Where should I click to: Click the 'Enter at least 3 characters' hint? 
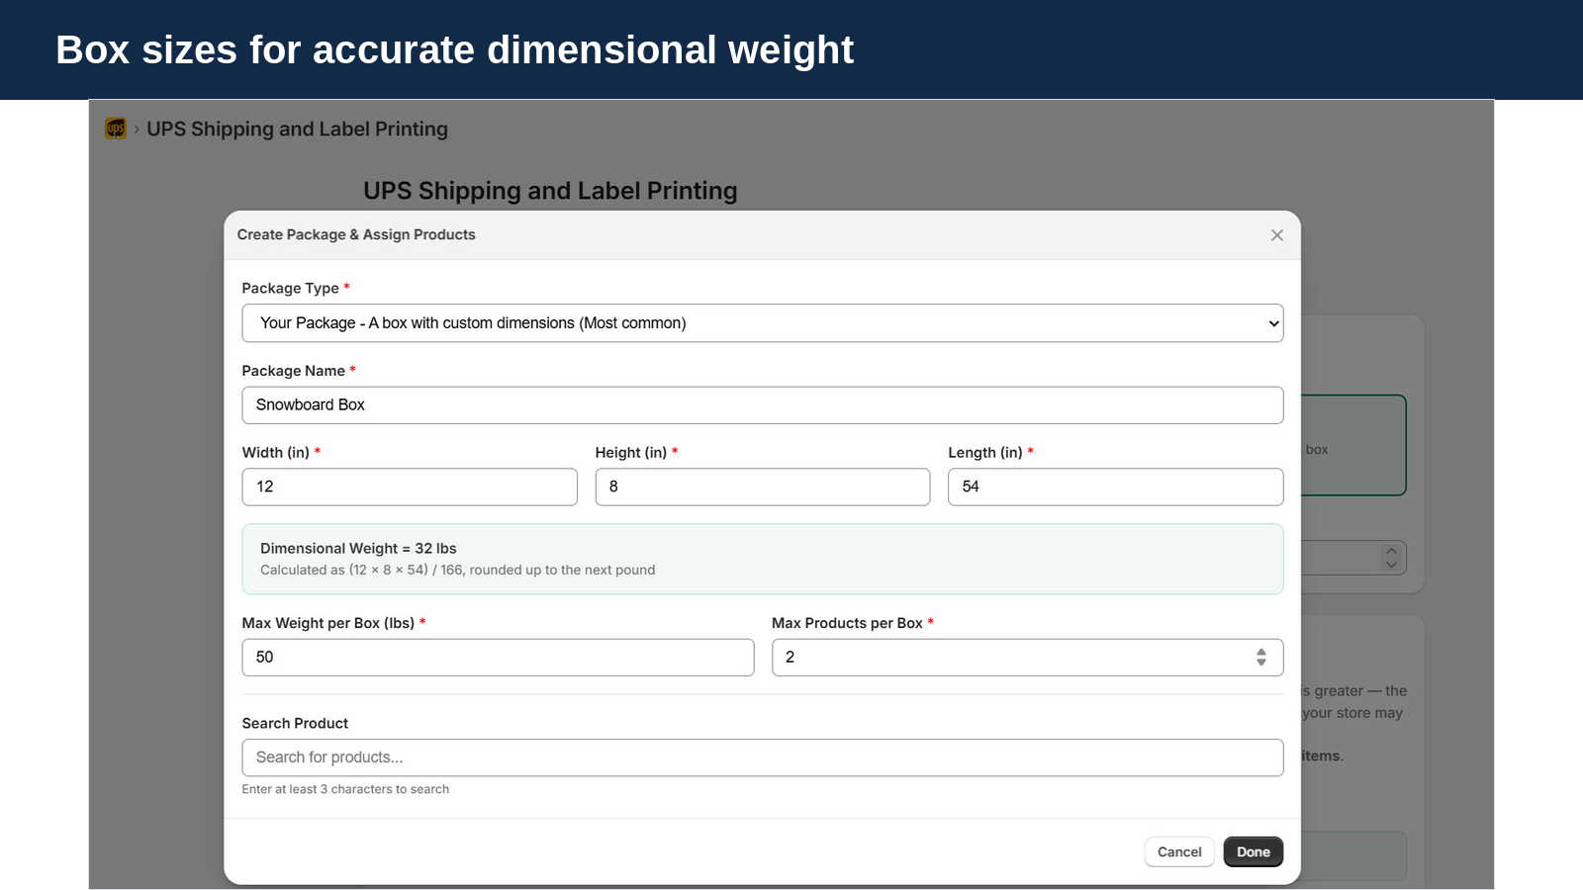(x=345, y=789)
